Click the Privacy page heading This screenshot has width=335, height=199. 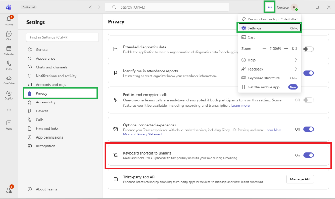coord(116,22)
